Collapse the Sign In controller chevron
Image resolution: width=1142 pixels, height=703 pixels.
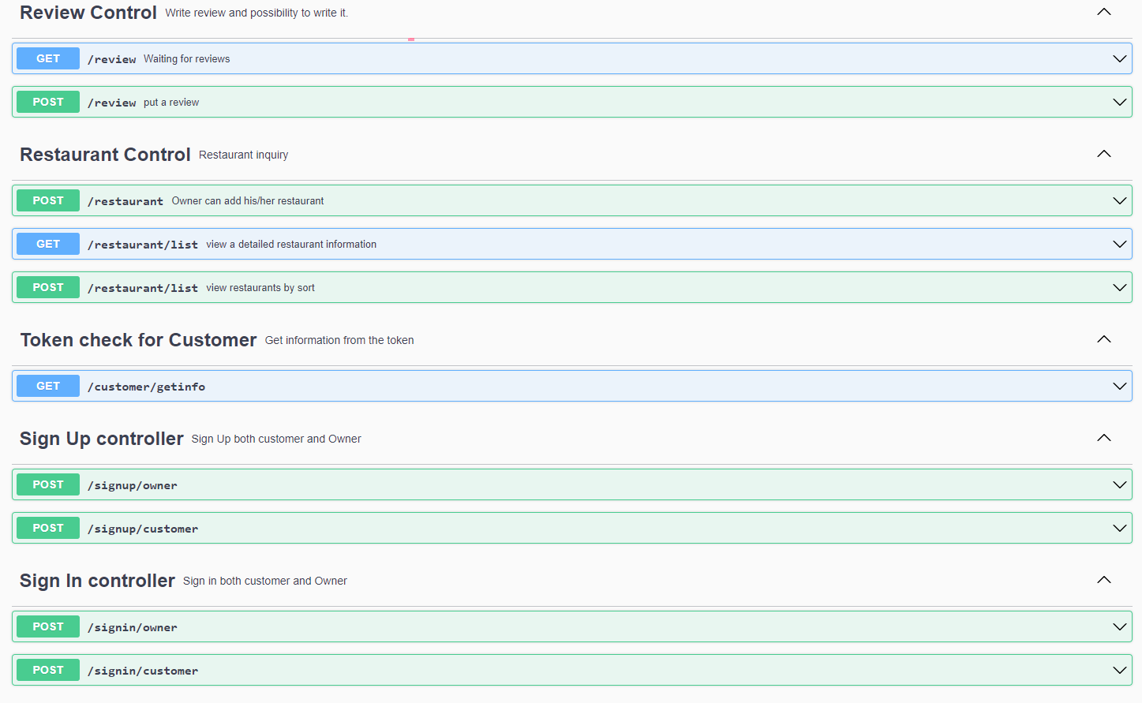click(1104, 580)
